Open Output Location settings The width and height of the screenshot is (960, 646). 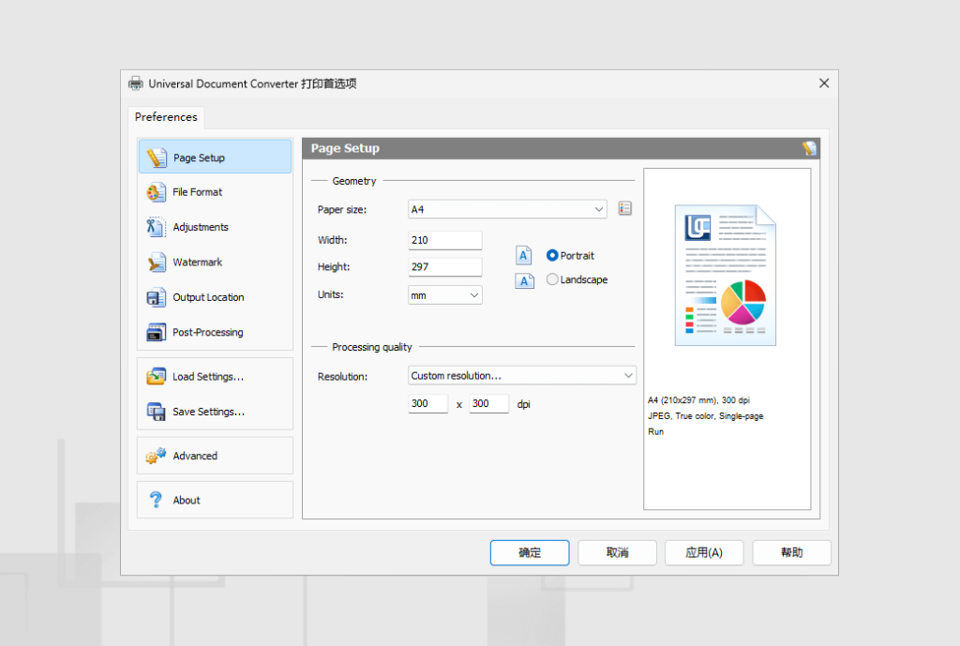coord(215,297)
